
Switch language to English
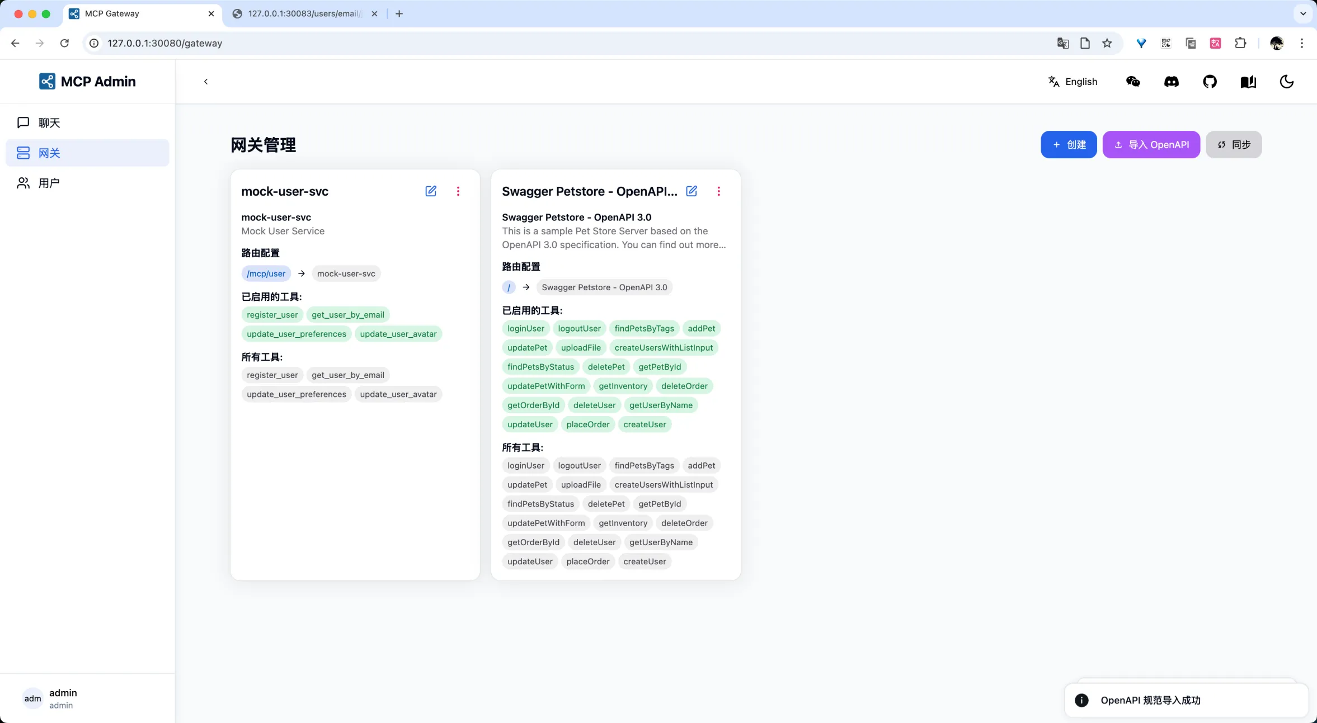[x=1073, y=82]
